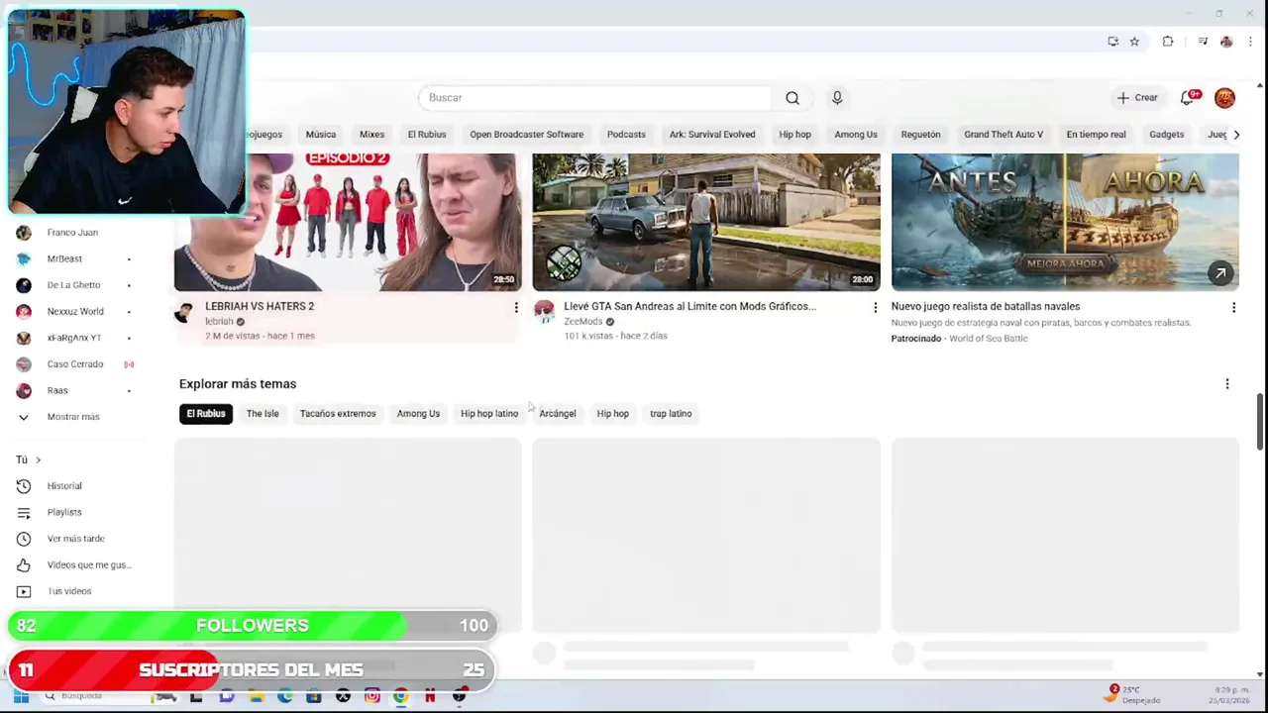Open the naval battles ad thumbnail

(x=1065, y=222)
